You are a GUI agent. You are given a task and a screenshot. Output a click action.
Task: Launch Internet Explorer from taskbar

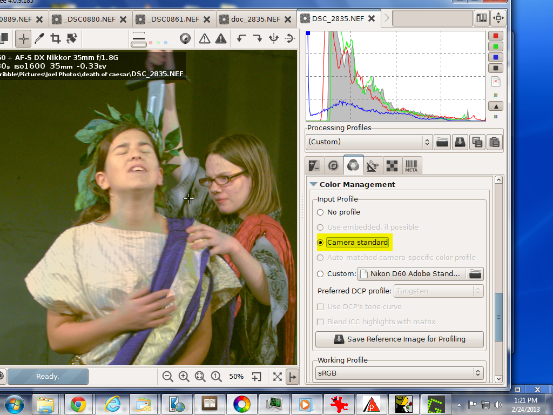[112, 404]
